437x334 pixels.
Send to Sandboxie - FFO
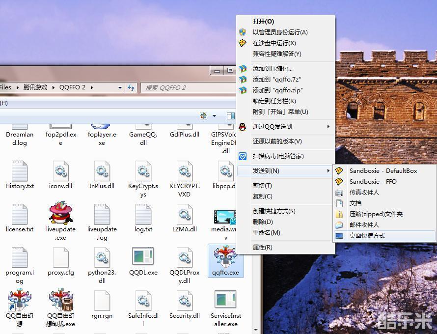coord(385,182)
